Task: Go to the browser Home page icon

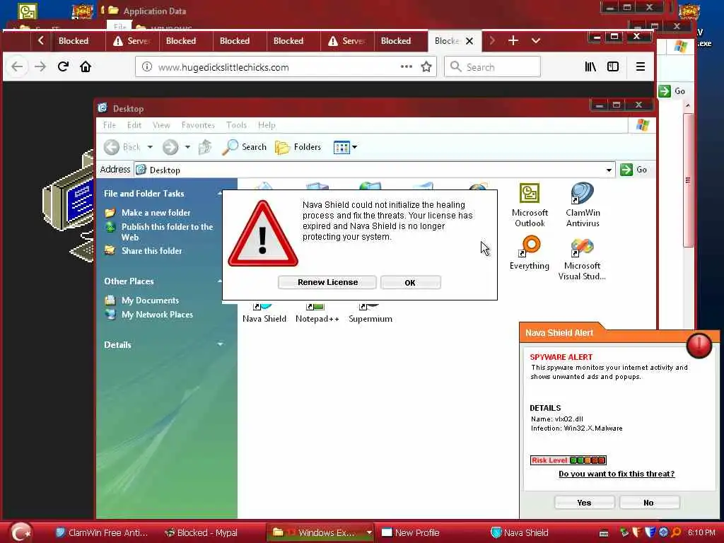Action: pos(86,66)
